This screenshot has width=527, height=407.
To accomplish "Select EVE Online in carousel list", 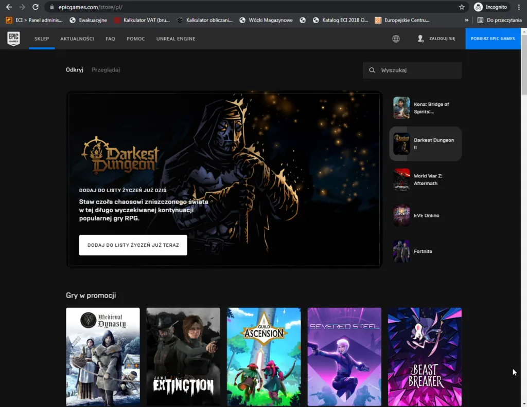I will 426,215.
